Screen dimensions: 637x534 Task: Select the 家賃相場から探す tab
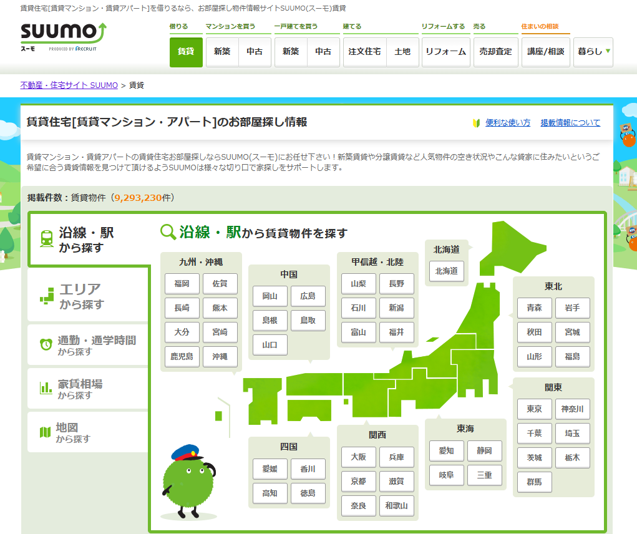(x=88, y=388)
